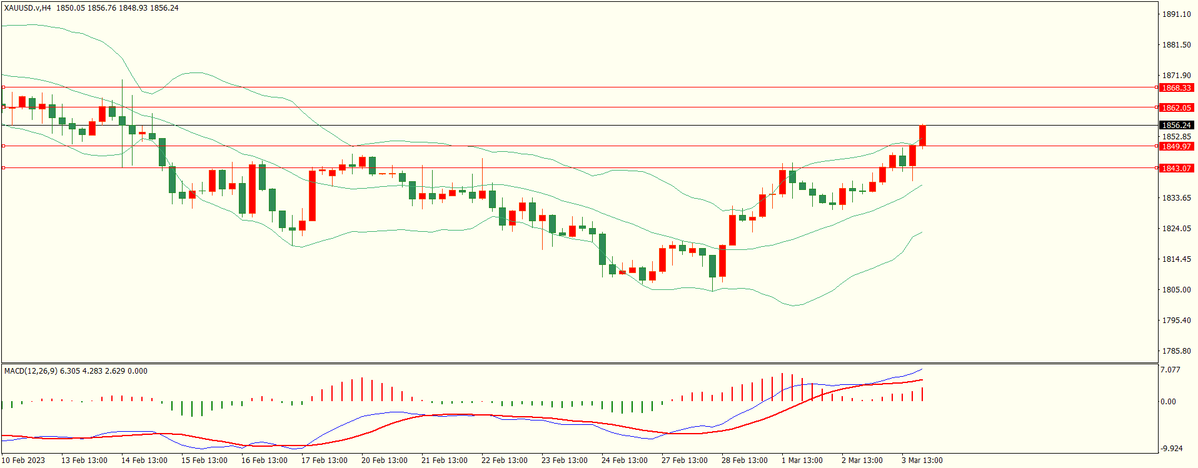The image size is (1198, 468).
Task: Click the 17 Feb 13:00 time axis label
Action: (x=324, y=461)
